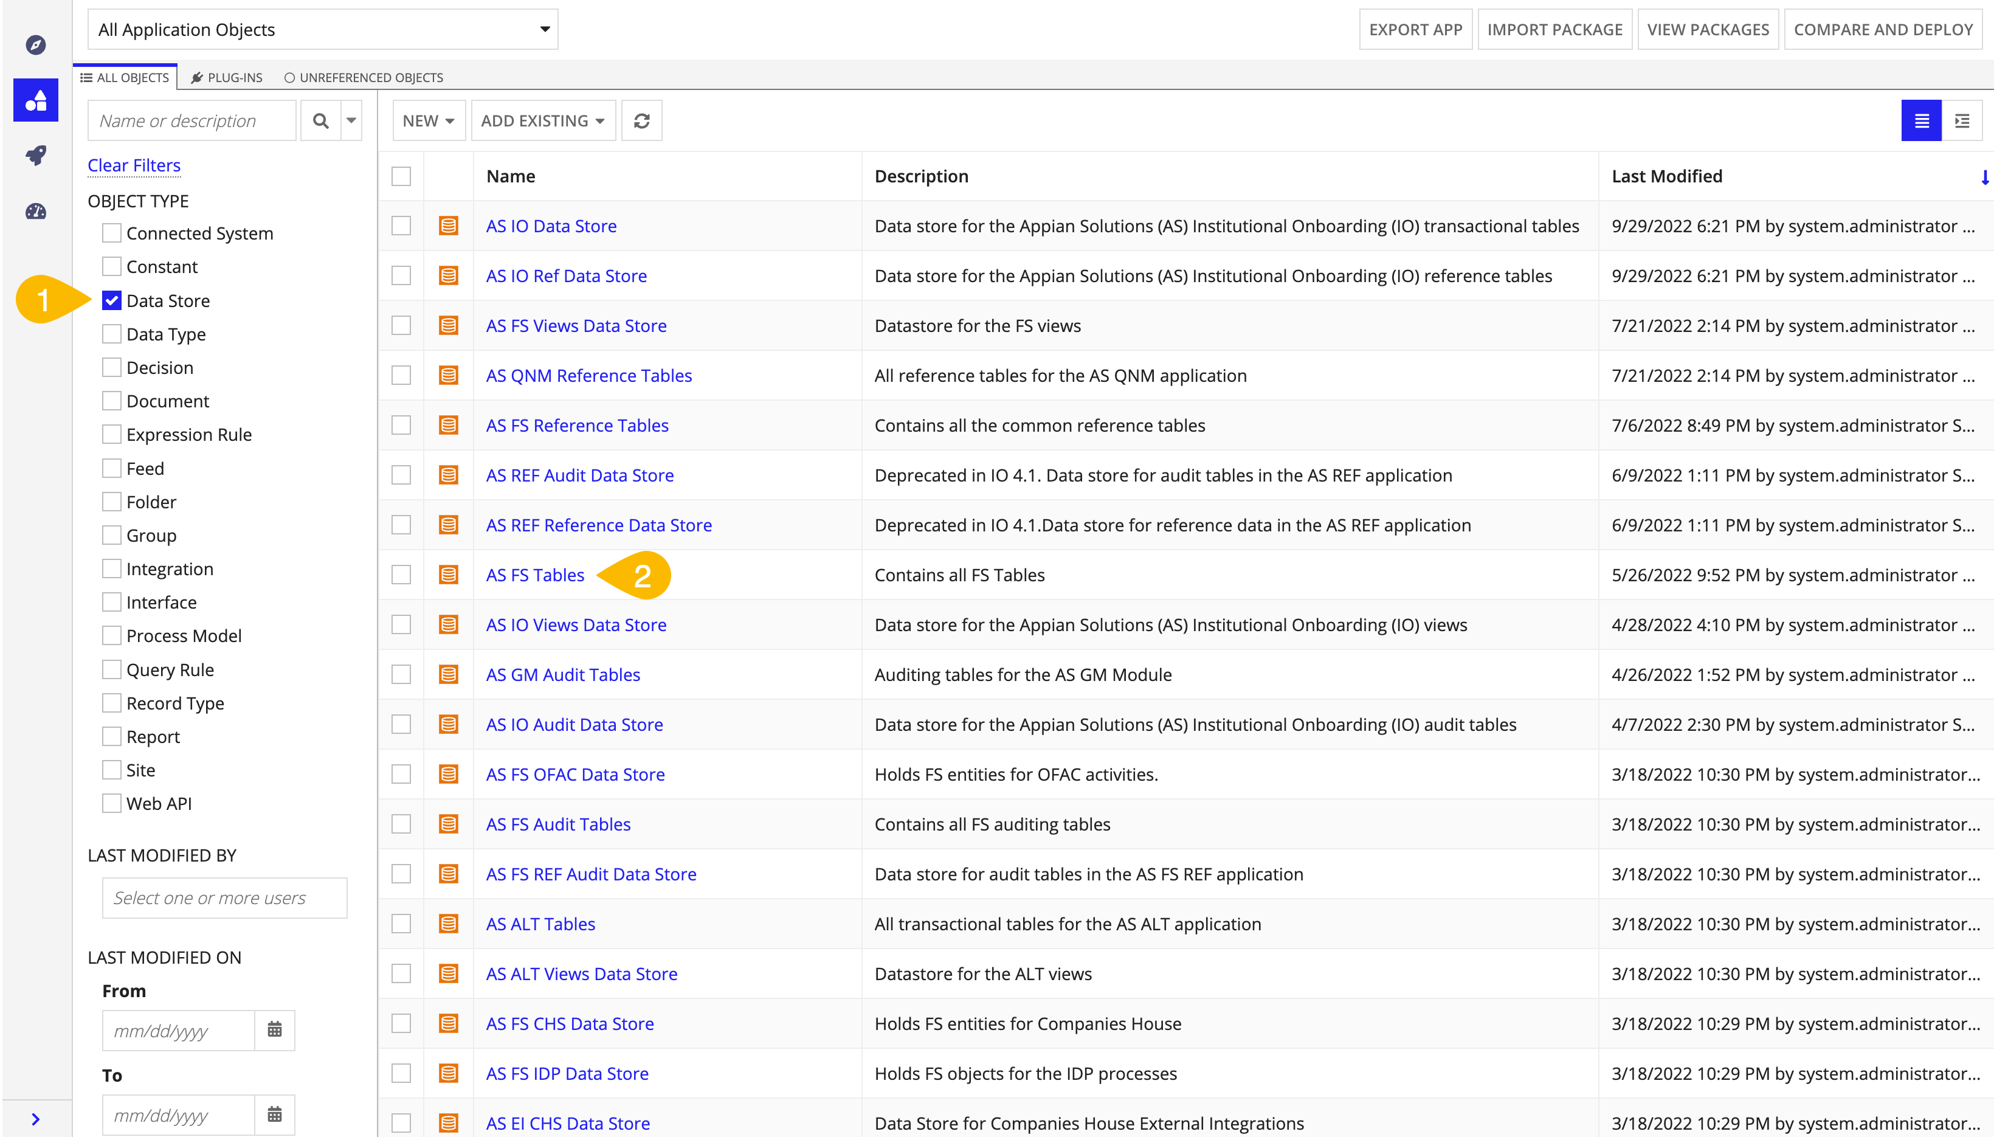Select the Document object type checkbox
The image size is (1994, 1137).
(109, 400)
